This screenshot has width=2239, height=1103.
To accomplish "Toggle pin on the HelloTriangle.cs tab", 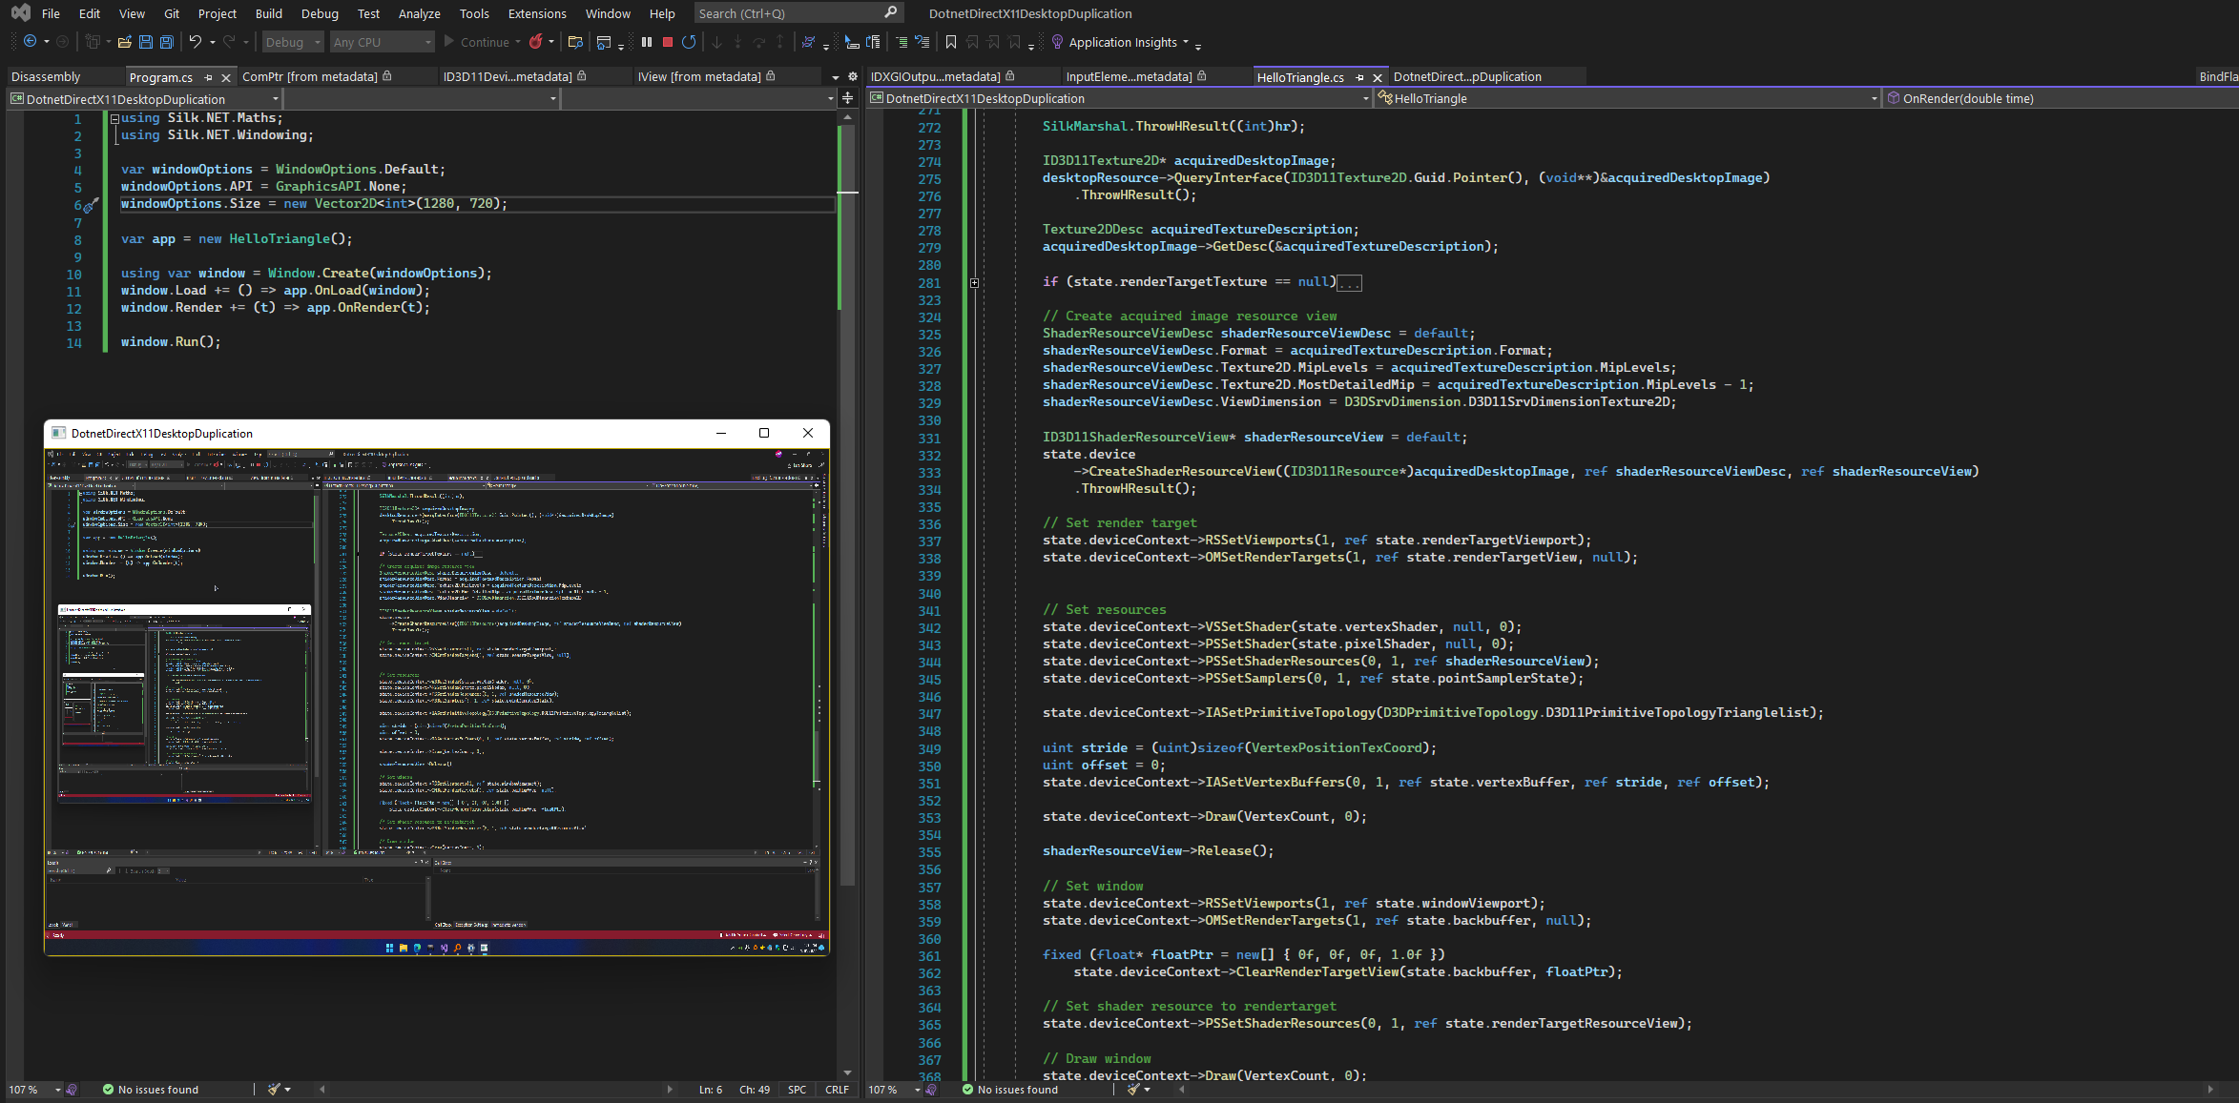I will [x=1359, y=77].
